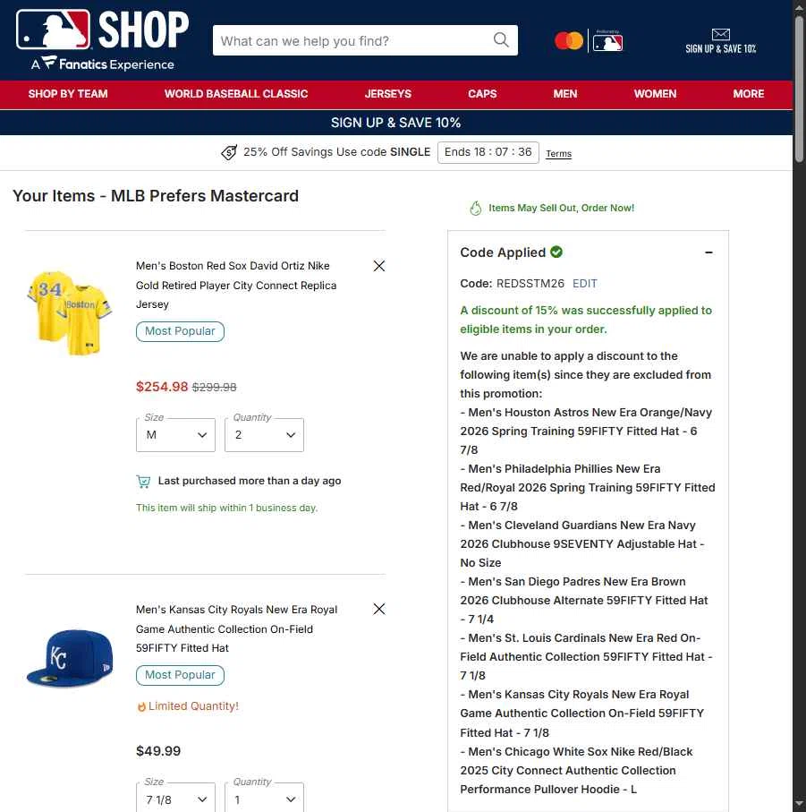Viewport: 806px width, 812px height.
Task: Click the search magnifier icon
Action: pyautogui.click(x=501, y=40)
